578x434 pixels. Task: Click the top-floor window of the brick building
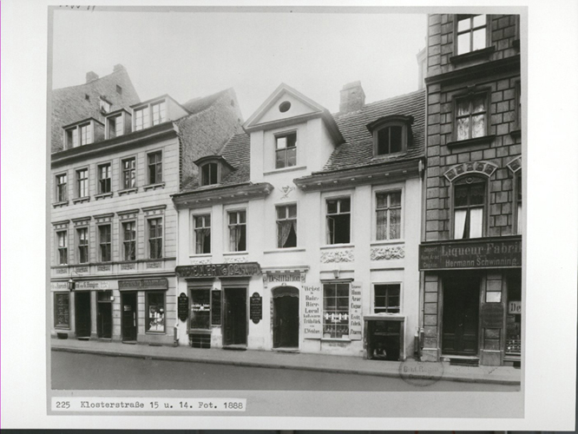471,35
